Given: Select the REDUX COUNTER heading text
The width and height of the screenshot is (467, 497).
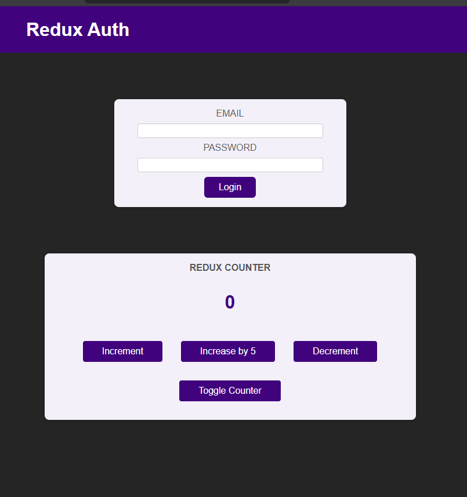Looking at the screenshot, I should (230, 267).
